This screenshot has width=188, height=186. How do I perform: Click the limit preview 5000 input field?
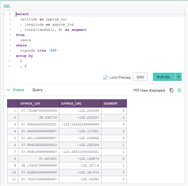(x=140, y=77)
